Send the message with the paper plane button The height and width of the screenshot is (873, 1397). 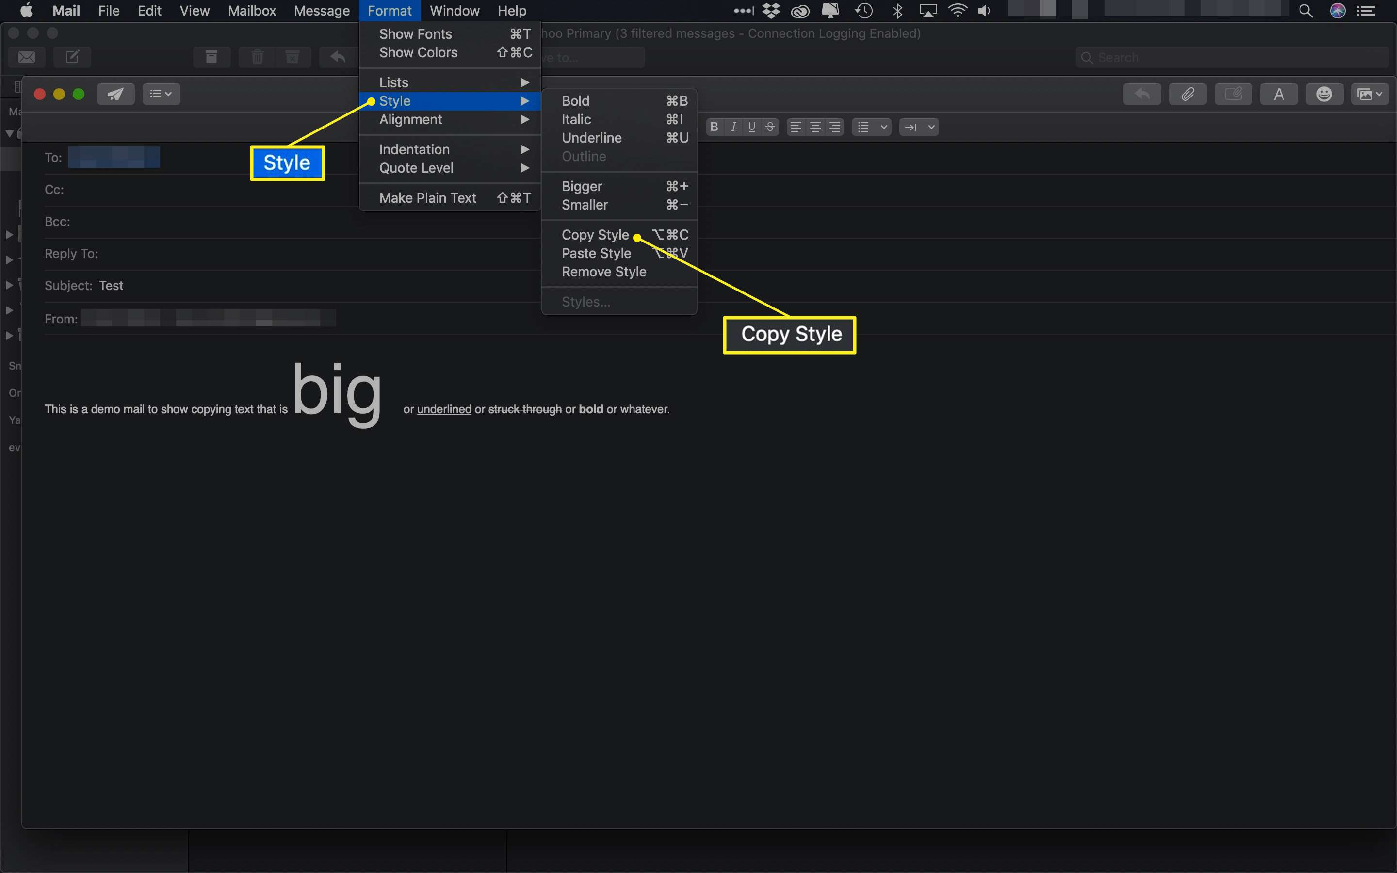click(x=115, y=94)
